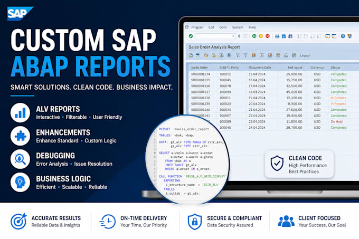This screenshot has height=239, width=359.
Task: Select sales order 5000001237 cell
Action: tap(201, 92)
